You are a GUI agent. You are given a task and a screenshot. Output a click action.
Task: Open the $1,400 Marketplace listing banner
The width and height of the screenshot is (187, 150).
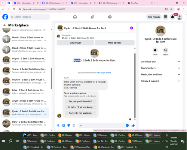[x=95, y=37]
